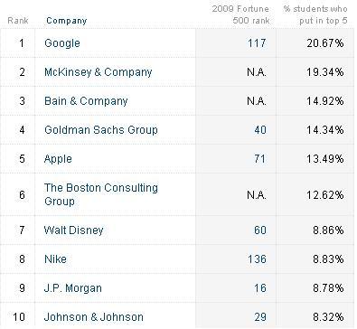The height and width of the screenshot is (329, 357).
Task: Open Johnson & Johnson link
Action: (x=94, y=317)
